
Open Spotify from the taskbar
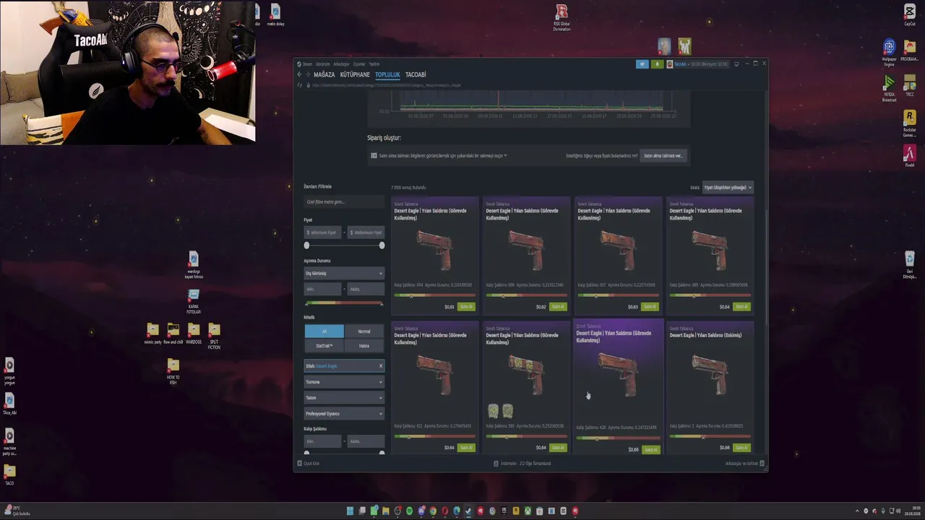click(410, 511)
